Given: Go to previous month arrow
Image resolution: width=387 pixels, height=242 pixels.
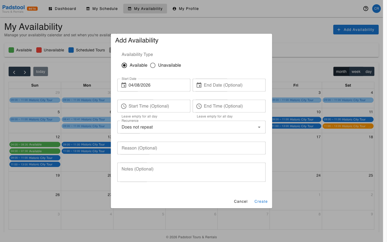Looking at the screenshot, I should point(14,72).
